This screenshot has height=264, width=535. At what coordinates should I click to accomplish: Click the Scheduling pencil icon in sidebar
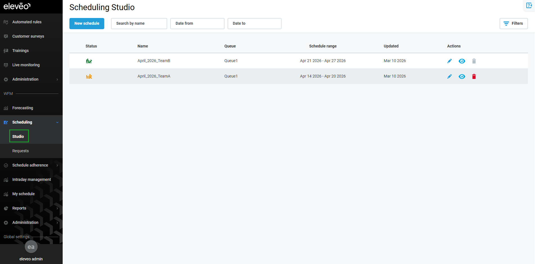[6, 122]
